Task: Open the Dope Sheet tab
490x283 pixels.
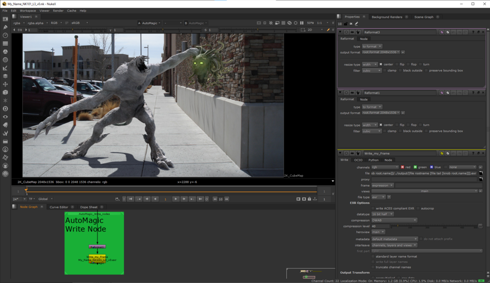Action: 89,207
